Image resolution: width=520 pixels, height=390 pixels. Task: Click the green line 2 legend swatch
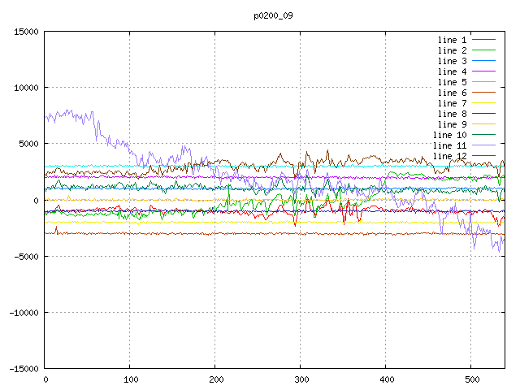(x=484, y=50)
